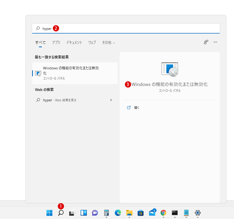234x219 pixels.
Task: Switch to the アプリ tab
Action: pos(56,43)
